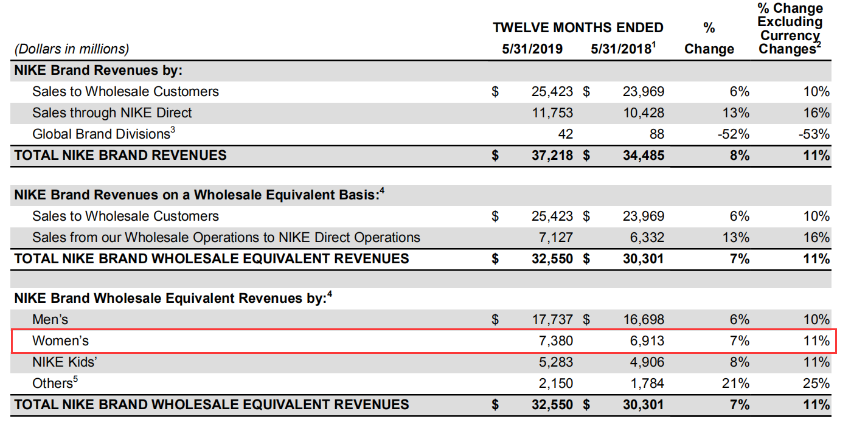Screen dimensions: 868x425
Task: Select the 13% change in the Wholesale Operations to NIKE Direct row
Action: [x=737, y=237]
